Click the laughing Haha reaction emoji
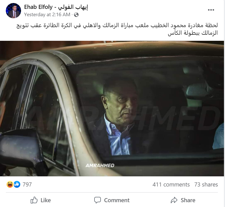This screenshot has width=225, height=207. point(10,184)
